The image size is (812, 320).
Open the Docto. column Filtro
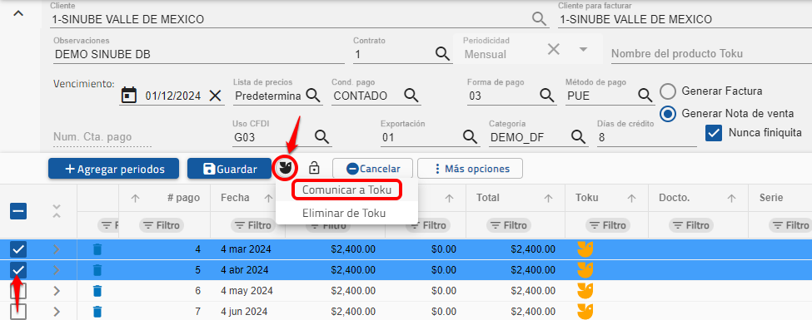click(x=690, y=225)
